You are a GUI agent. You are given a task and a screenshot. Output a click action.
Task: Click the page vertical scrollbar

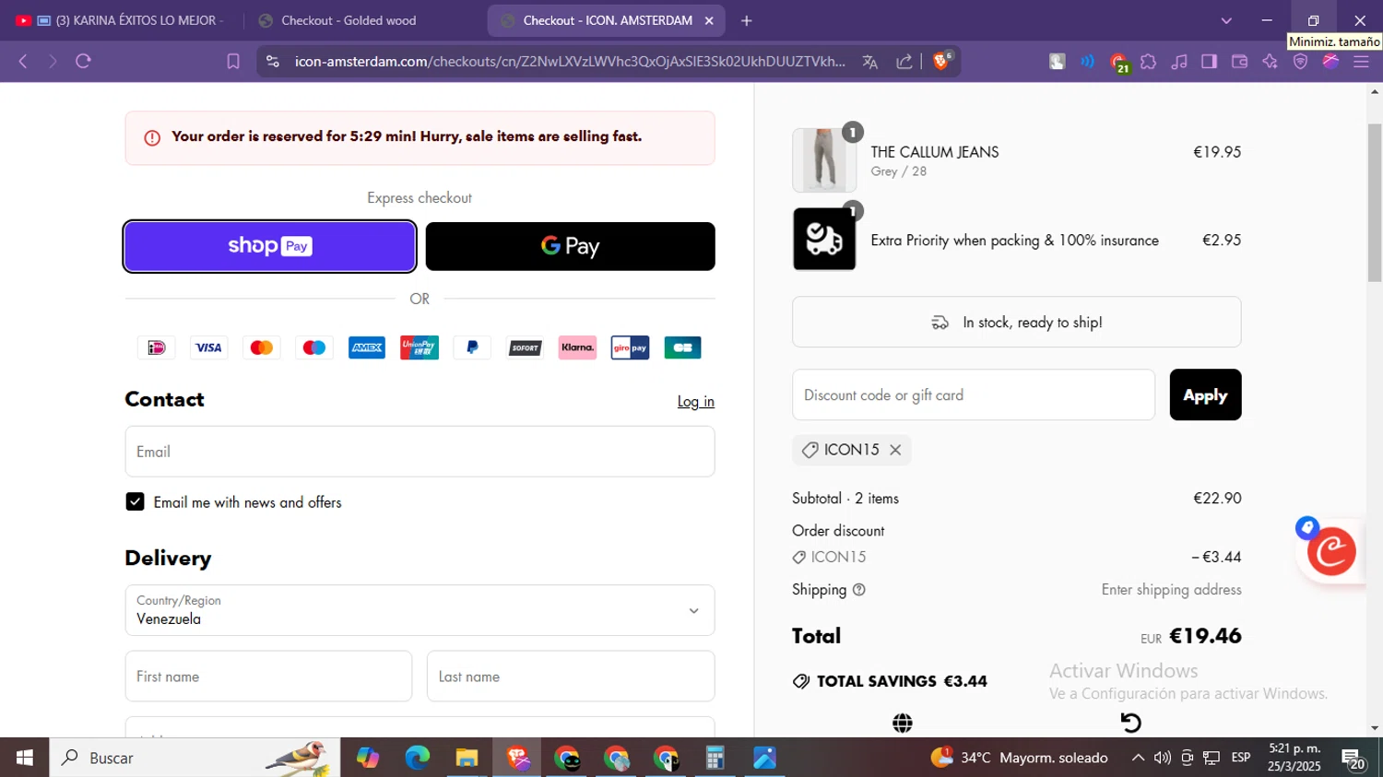coord(1375,203)
